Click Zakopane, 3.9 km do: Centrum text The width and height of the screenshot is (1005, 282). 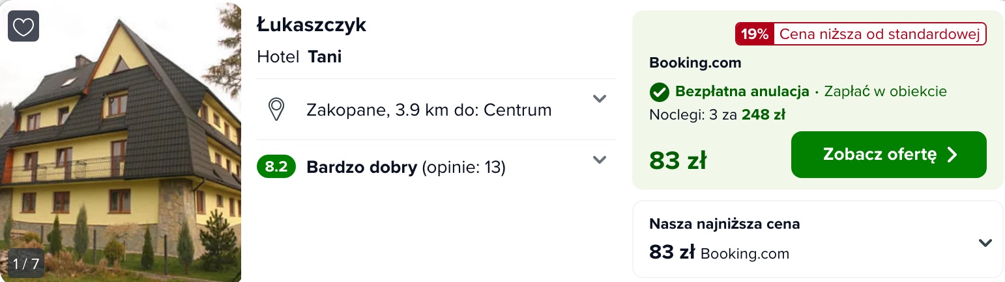[x=429, y=110]
